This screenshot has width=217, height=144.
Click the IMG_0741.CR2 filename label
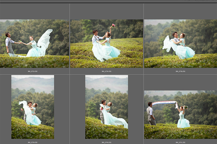(x=180, y=142)
